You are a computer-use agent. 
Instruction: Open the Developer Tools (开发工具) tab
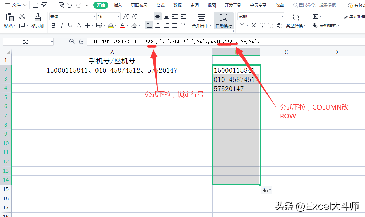[x=233, y=5]
